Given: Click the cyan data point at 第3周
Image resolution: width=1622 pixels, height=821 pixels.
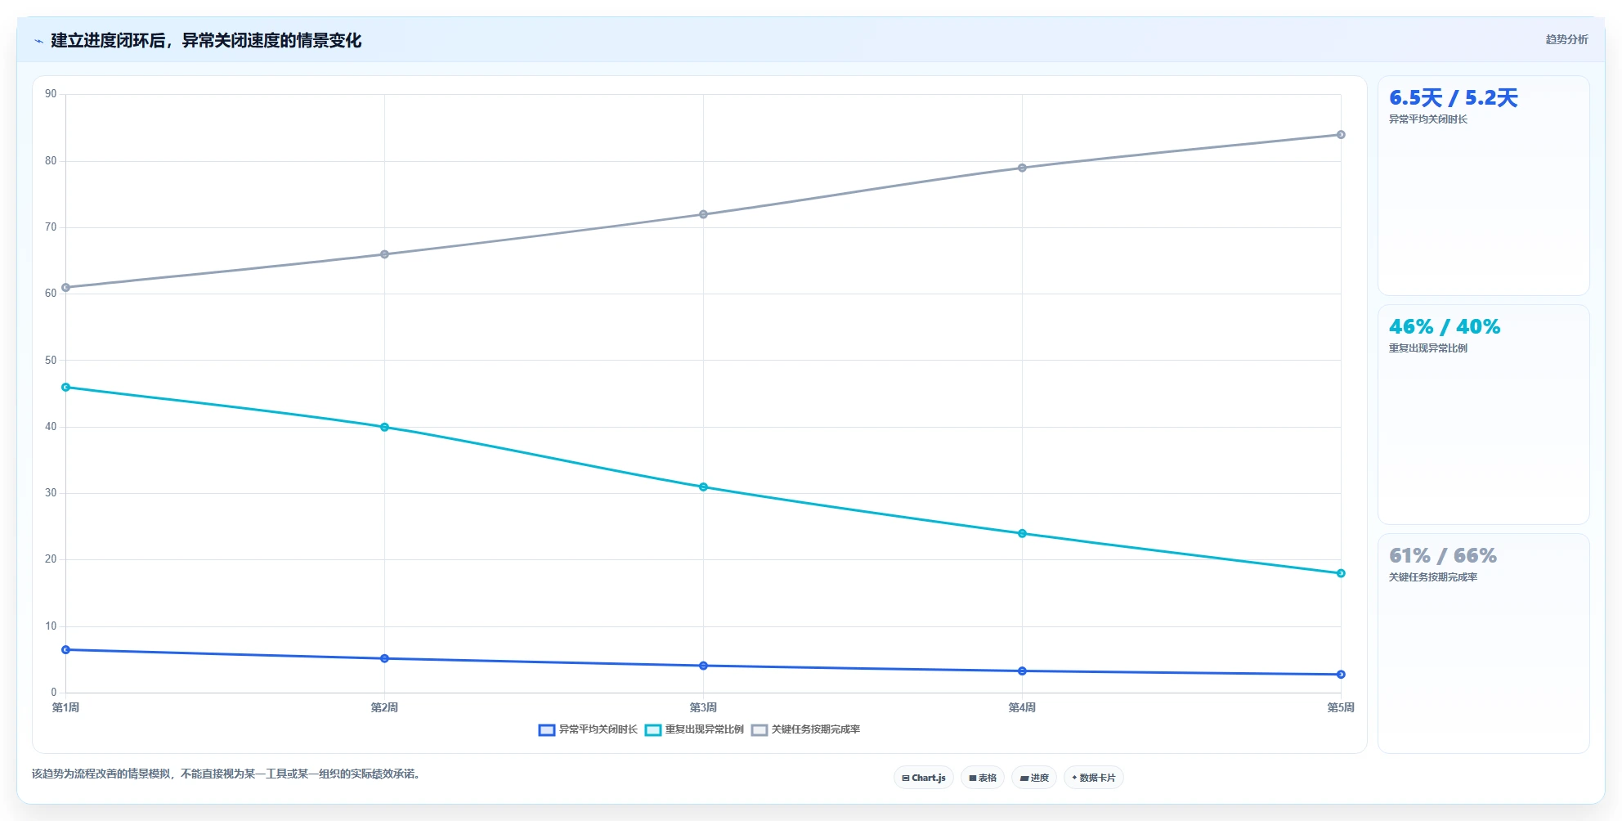Looking at the screenshot, I should click(x=703, y=487).
